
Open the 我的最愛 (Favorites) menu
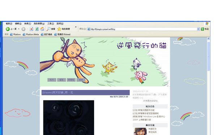pos(39,24)
